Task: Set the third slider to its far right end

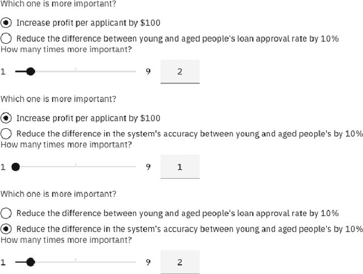Action: coord(136,262)
